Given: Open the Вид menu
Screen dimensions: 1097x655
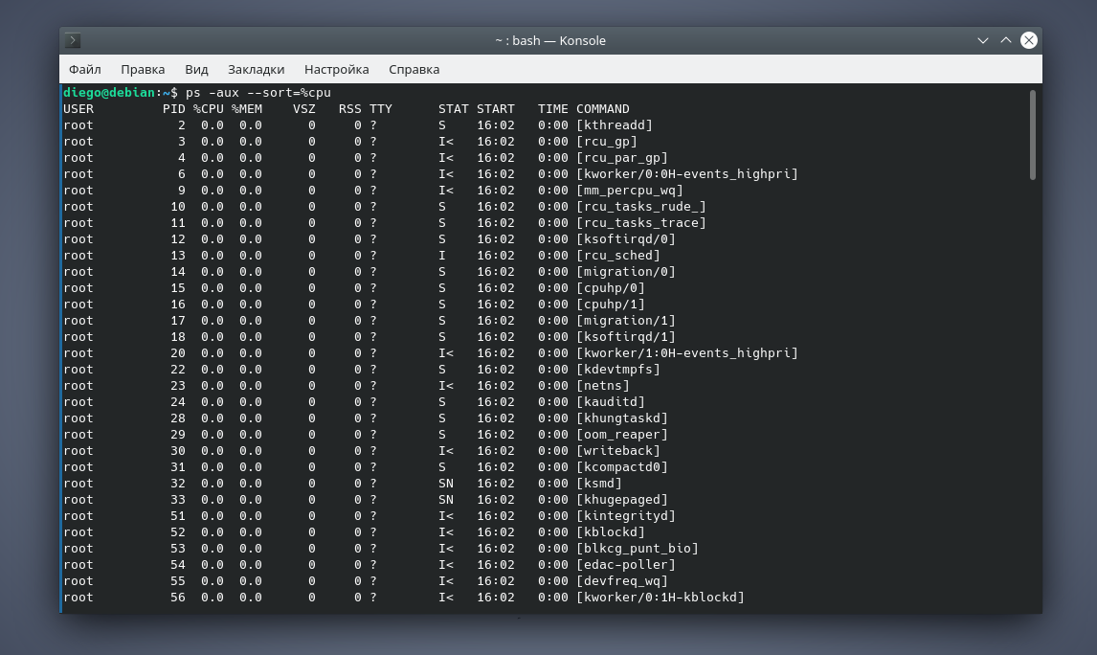Looking at the screenshot, I should [x=196, y=69].
